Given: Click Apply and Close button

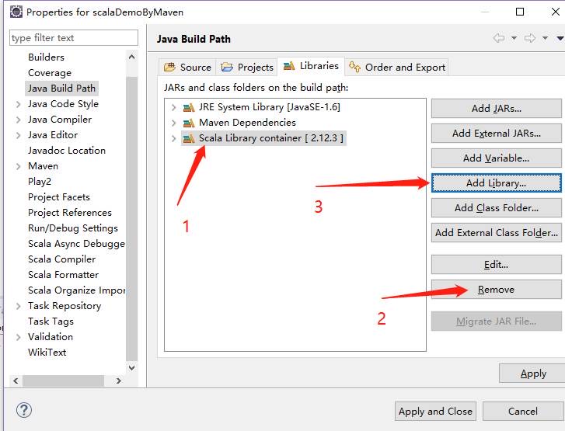Looking at the screenshot, I should (x=434, y=411).
